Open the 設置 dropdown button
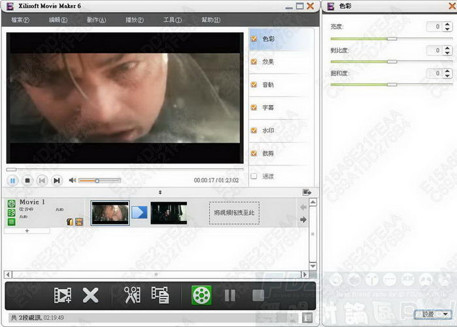 point(433,314)
